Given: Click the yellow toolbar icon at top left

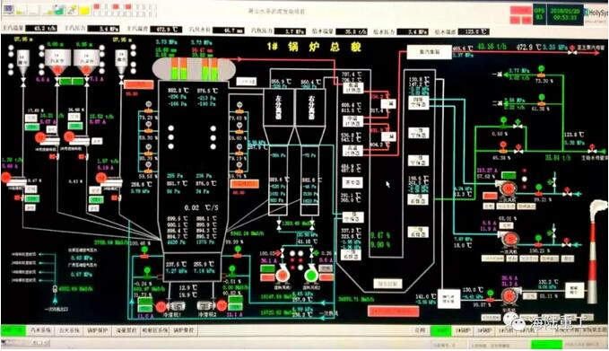Looking at the screenshot, I should (84, 10).
